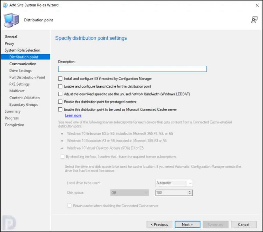Enable distribution point for prestaged content

click(60, 102)
